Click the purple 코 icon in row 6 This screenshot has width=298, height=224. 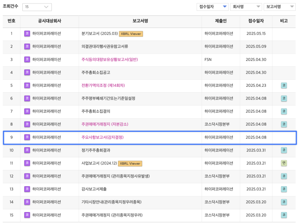(x=27, y=98)
